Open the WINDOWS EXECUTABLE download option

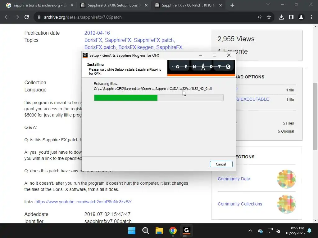[x=252, y=99]
